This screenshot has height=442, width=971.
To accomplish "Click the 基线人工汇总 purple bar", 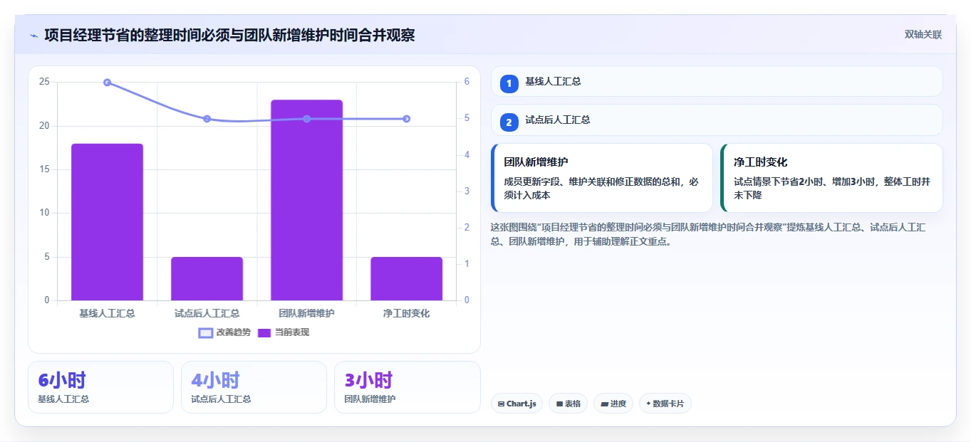I will coord(107,222).
